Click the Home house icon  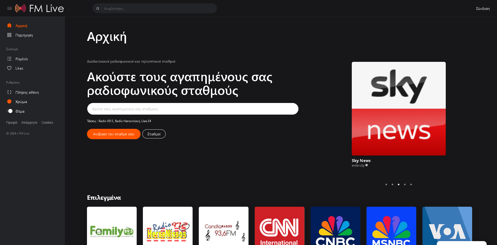9,25
